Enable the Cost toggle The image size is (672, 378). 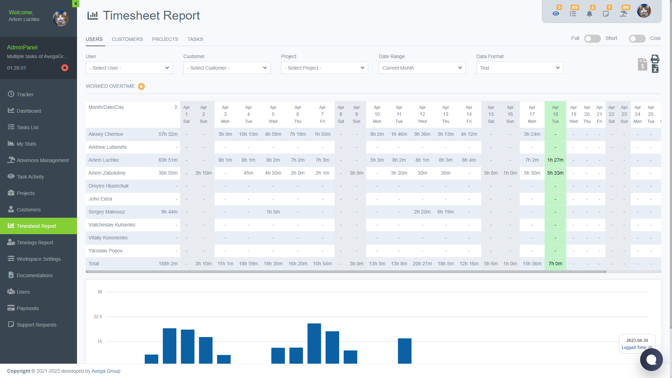(x=637, y=38)
